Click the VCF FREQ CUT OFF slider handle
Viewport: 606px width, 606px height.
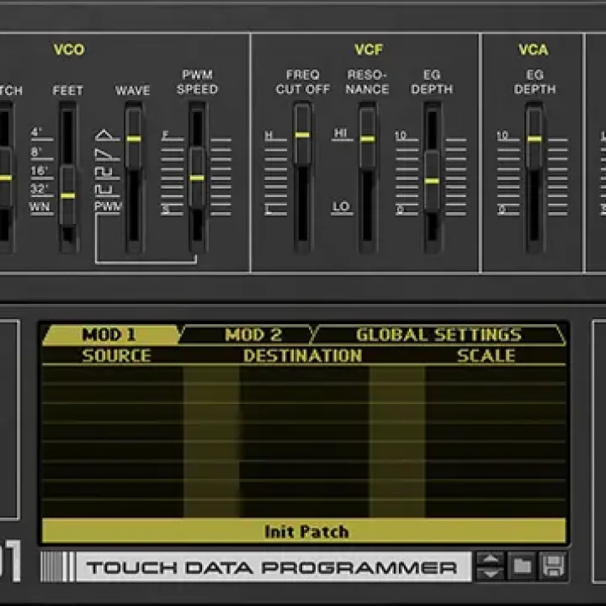click(x=302, y=135)
